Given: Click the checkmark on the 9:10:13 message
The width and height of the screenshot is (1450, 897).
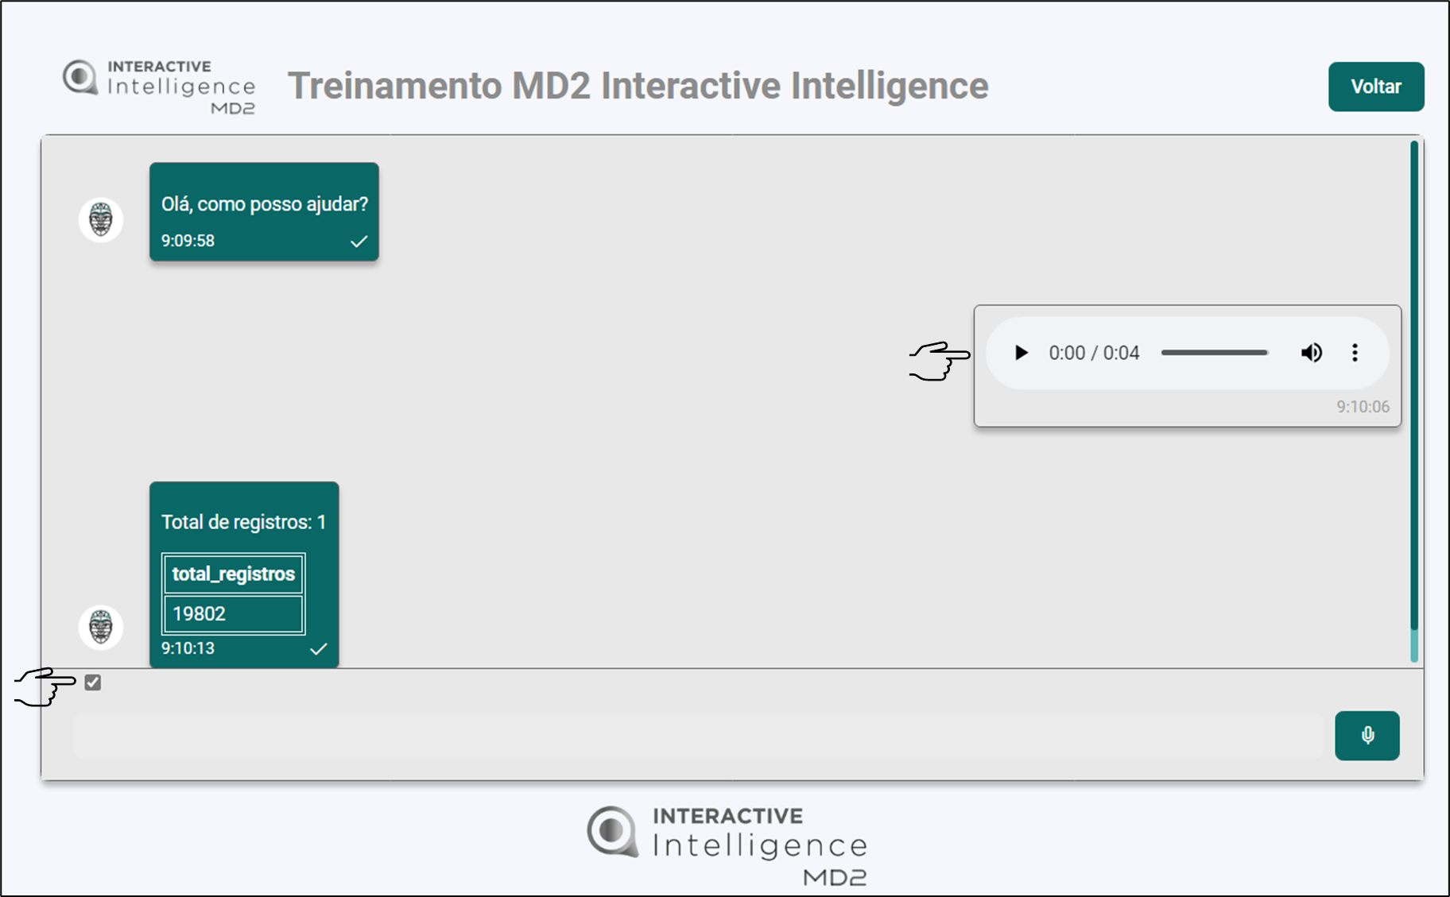Looking at the screenshot, I should 319,649.
